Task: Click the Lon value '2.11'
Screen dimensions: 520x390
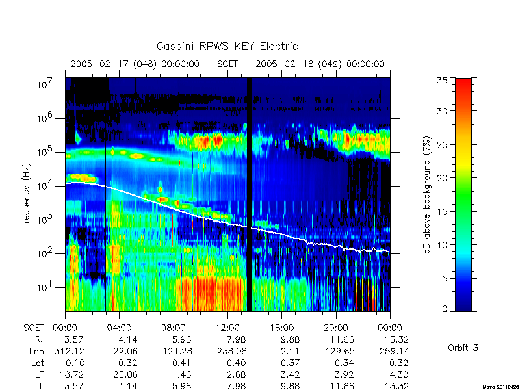Action: [x=290, y=351]
